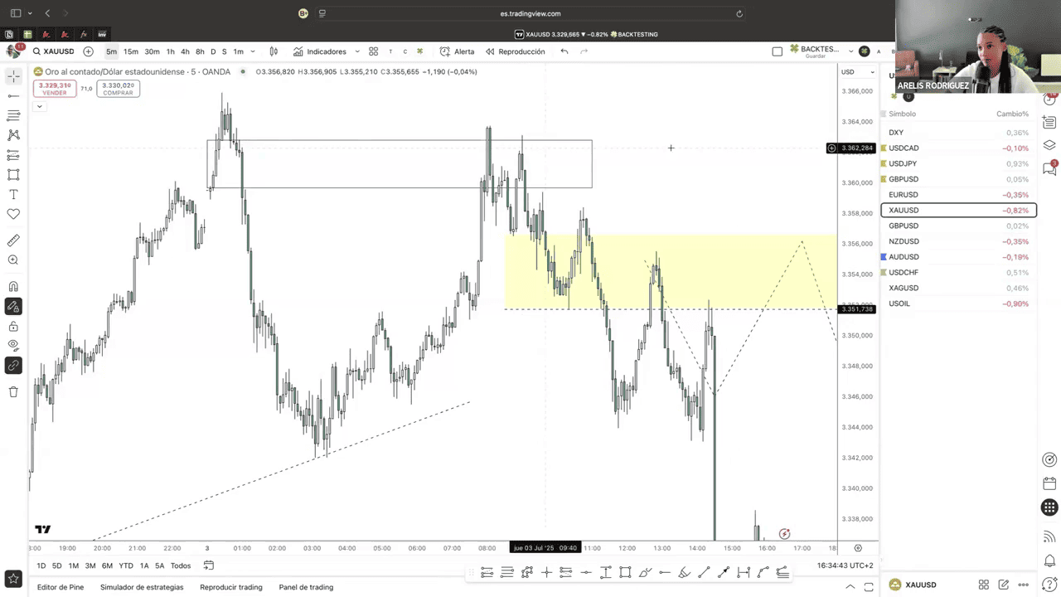Toggle hide all drawings eye icon
The width and height of the screenshot is (1061, 597).
tap(13, 345)
